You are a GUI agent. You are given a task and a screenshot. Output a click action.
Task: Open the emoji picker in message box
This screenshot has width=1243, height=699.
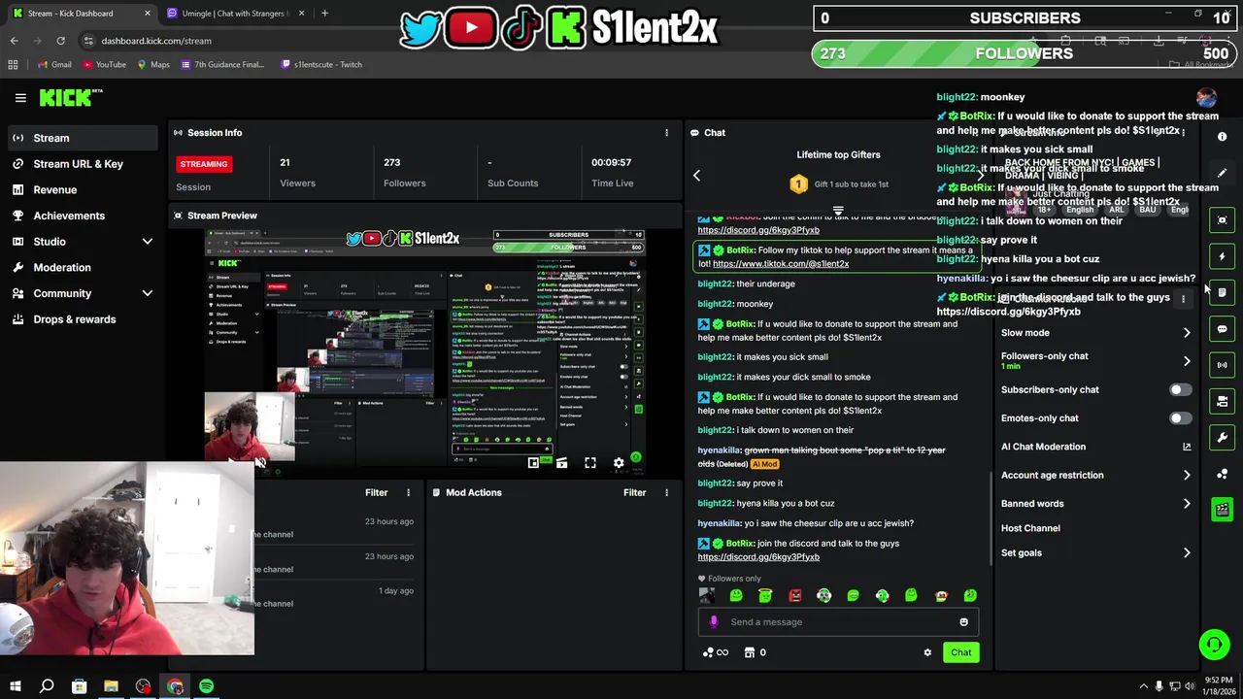coord(963,622)
